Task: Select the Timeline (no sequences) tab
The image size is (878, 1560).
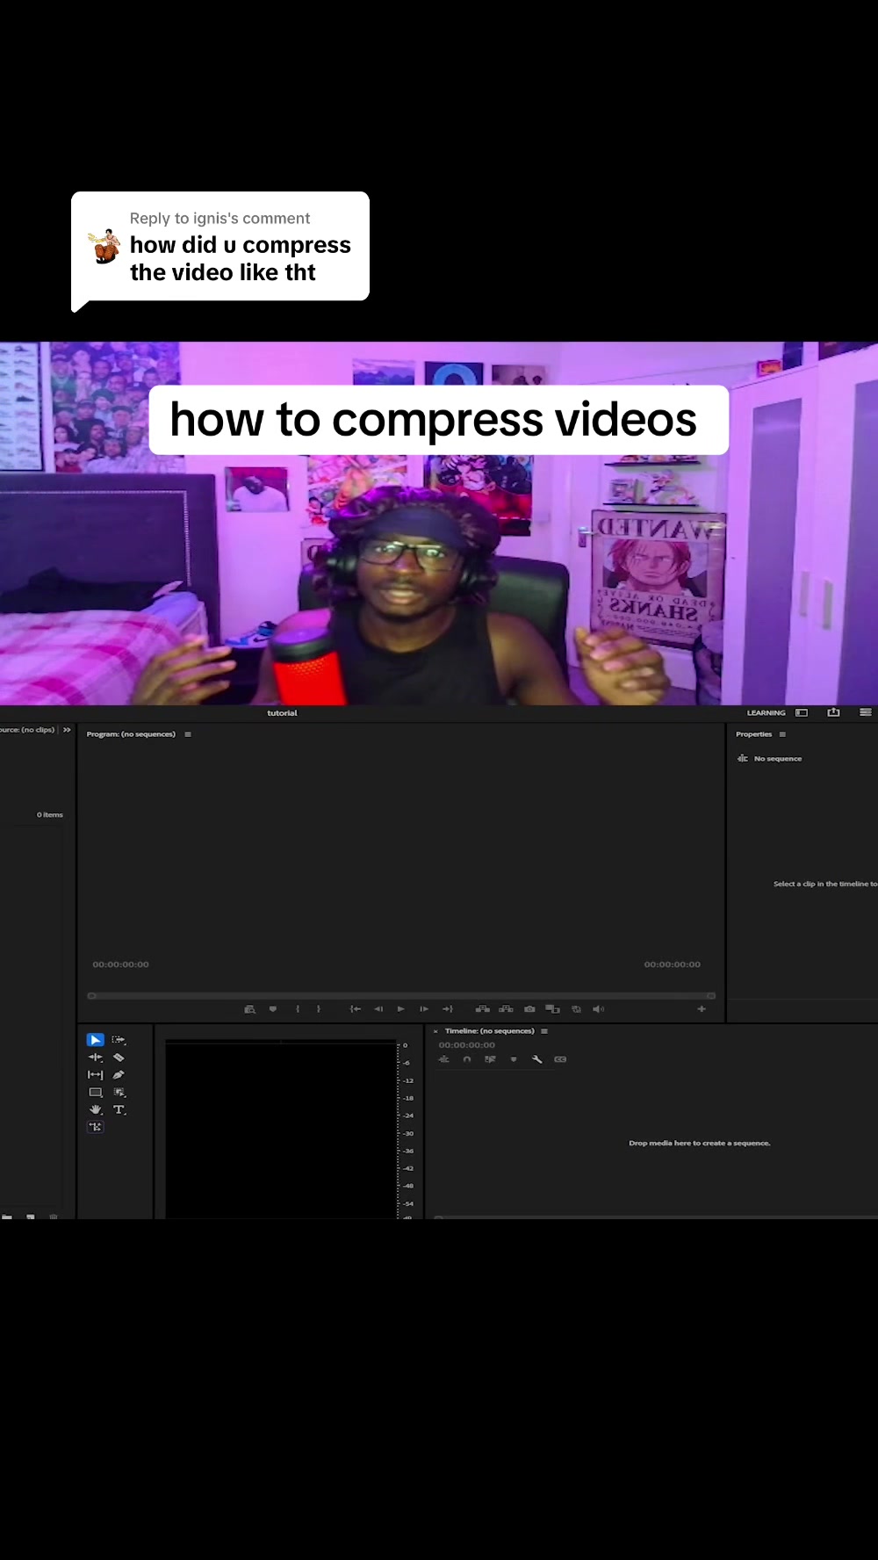Action: click(489, 1031)
